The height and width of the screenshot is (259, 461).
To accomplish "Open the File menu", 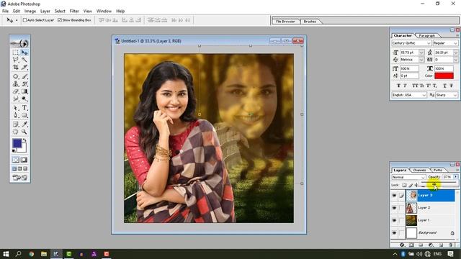I will pos(5,12).
